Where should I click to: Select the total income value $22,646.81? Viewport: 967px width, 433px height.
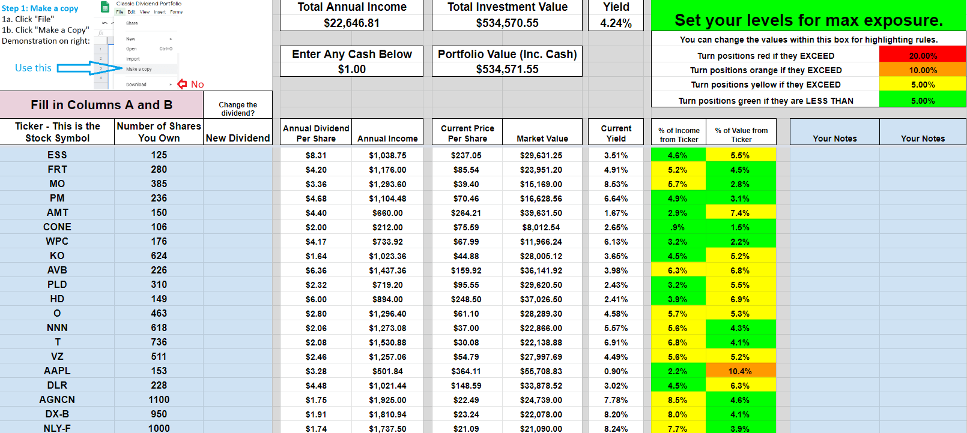click(x=351, y=23)
